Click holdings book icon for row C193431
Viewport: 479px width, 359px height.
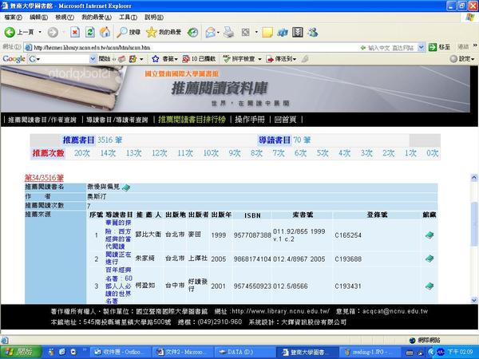pyautogui.click(x=430, y=286)
